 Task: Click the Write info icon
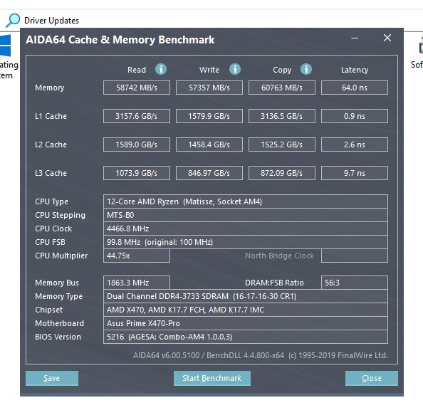pyautogui.click(x=235, y=69)
